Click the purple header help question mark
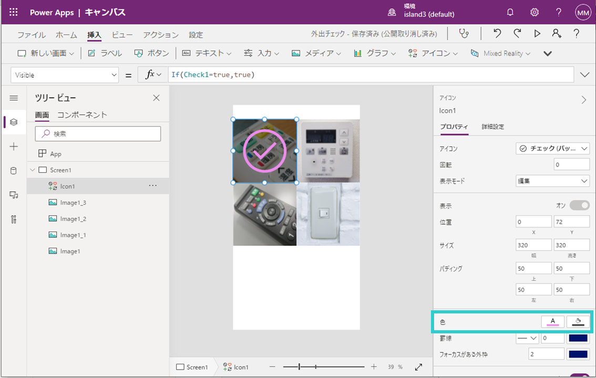 (558, 13)
